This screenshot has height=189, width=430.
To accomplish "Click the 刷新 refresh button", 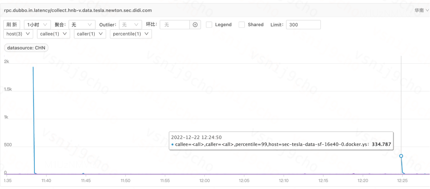I will tap(12, 25).
